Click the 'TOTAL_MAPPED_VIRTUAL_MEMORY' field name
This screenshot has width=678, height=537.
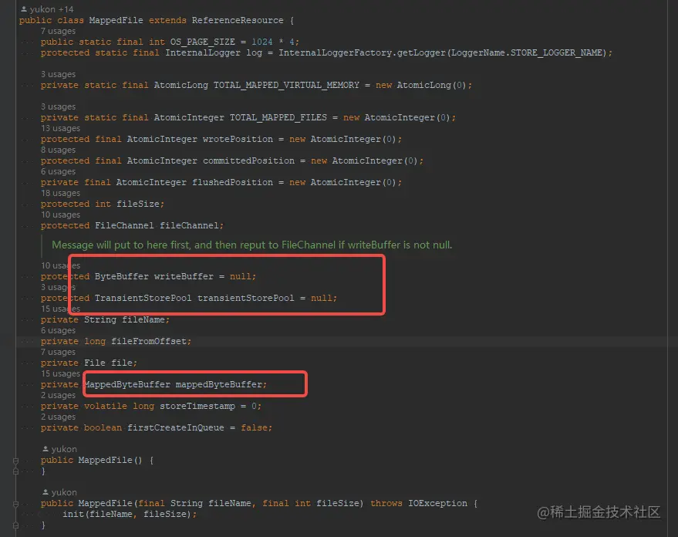(x=286, y=85)
